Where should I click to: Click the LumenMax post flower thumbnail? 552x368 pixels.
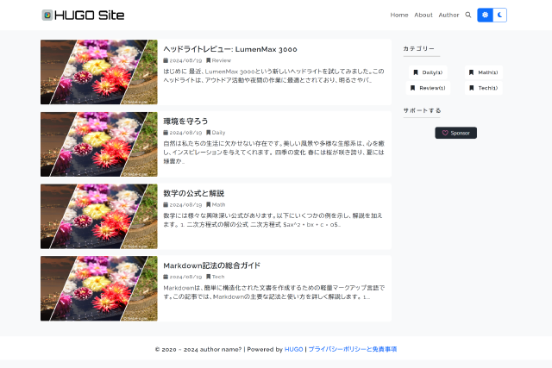pyautogui.click(x=98, y=72)
